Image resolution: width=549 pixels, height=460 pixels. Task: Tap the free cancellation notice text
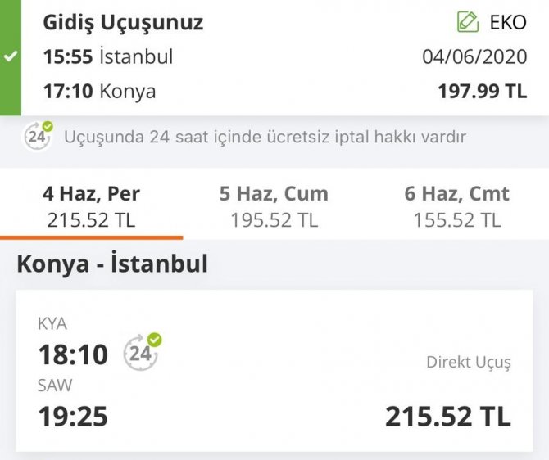pos(264,137)
